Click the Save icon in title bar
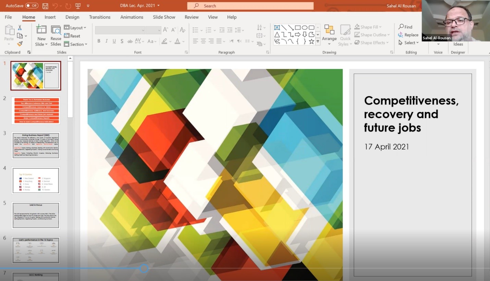The width and height of the screenshot is (490, 281). (45, 6)
